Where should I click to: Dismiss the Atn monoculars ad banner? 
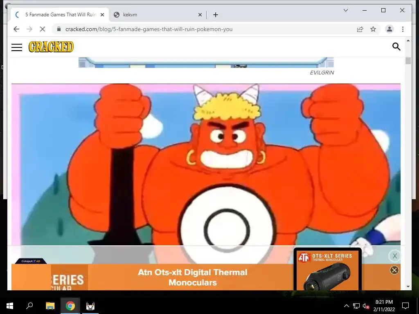coord(394,270)
